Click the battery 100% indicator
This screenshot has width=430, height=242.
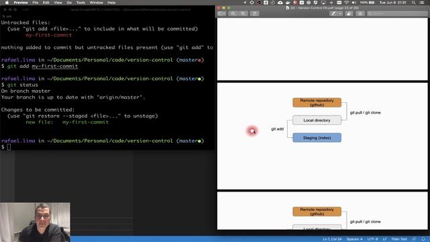click(368, 3)
